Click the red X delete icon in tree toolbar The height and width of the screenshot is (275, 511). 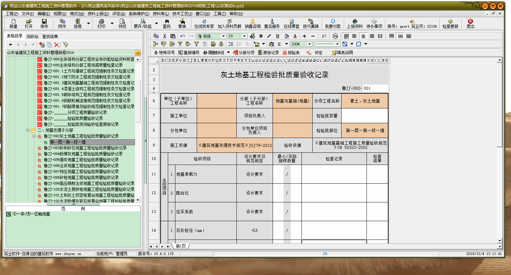coord(56,45)
